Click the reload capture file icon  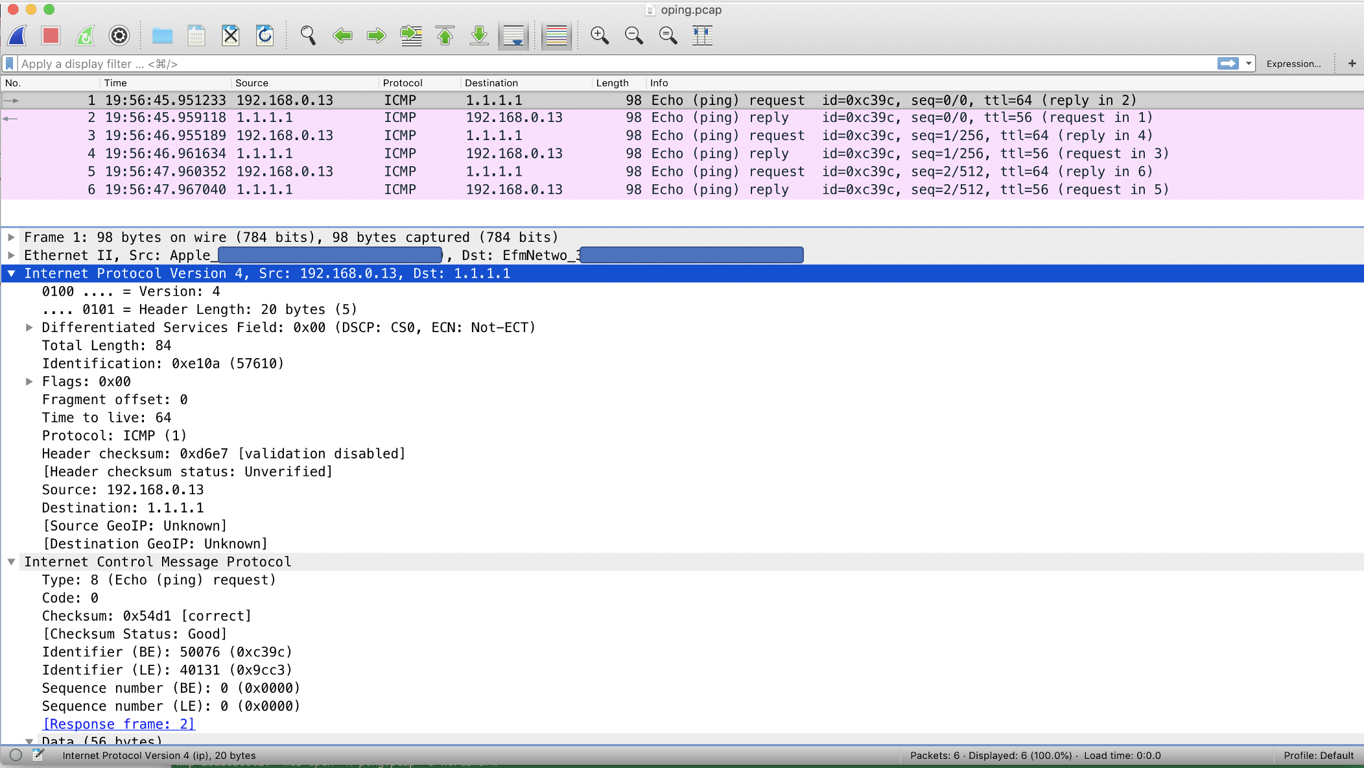pyautogui.click(x=265, y=36)
